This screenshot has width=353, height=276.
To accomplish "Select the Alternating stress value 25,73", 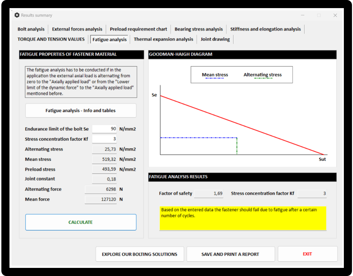I will (104, 149).
